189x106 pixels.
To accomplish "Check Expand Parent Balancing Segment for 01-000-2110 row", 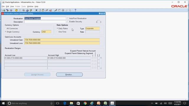I will 93,58.
